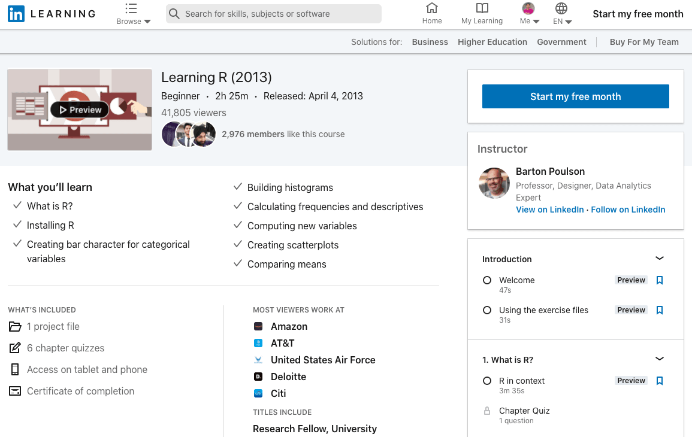Screen dimensions: 692x437
Task: Click the member avatars group
Action: coord(189,134)
